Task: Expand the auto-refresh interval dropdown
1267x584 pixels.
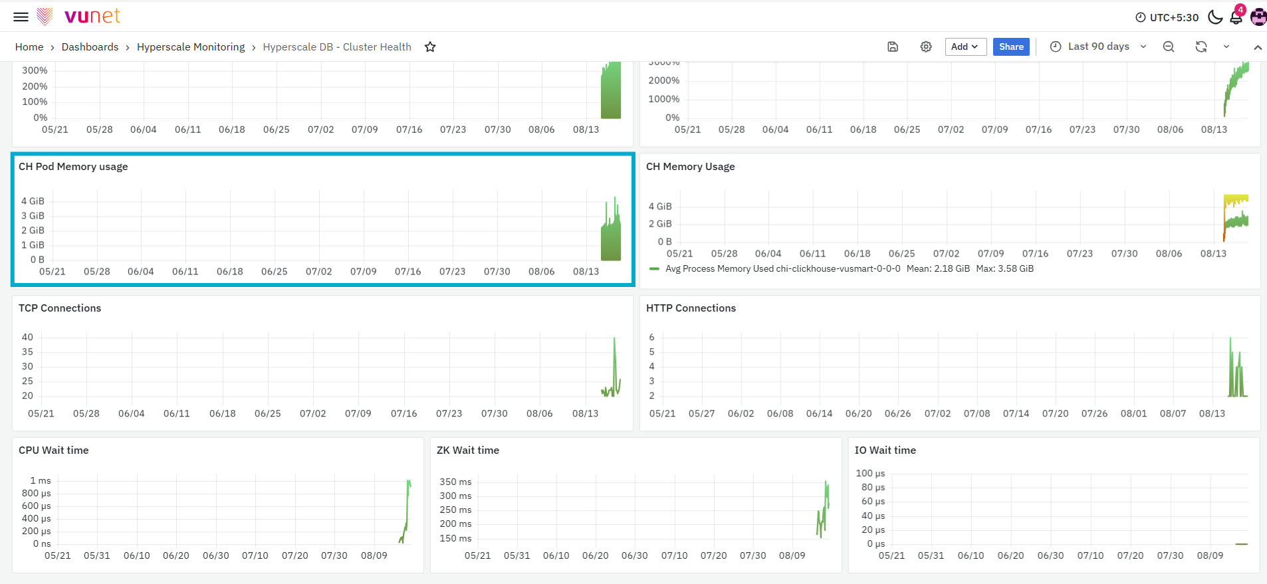Action: [1226, 47]
